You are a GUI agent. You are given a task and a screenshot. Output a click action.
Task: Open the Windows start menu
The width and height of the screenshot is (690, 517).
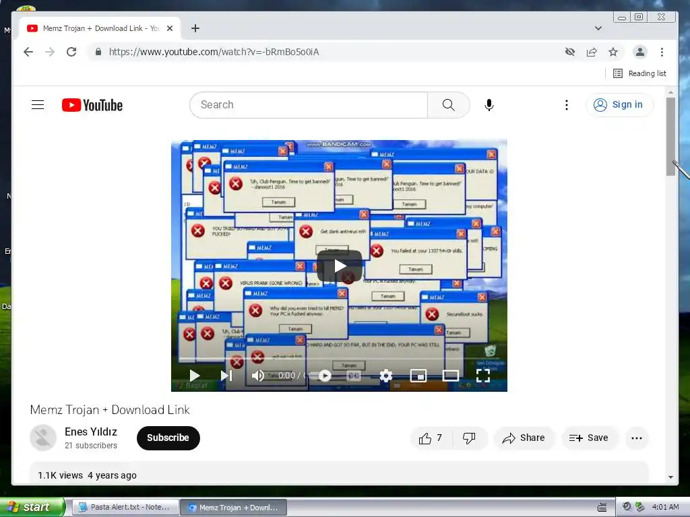pos(32,507)
